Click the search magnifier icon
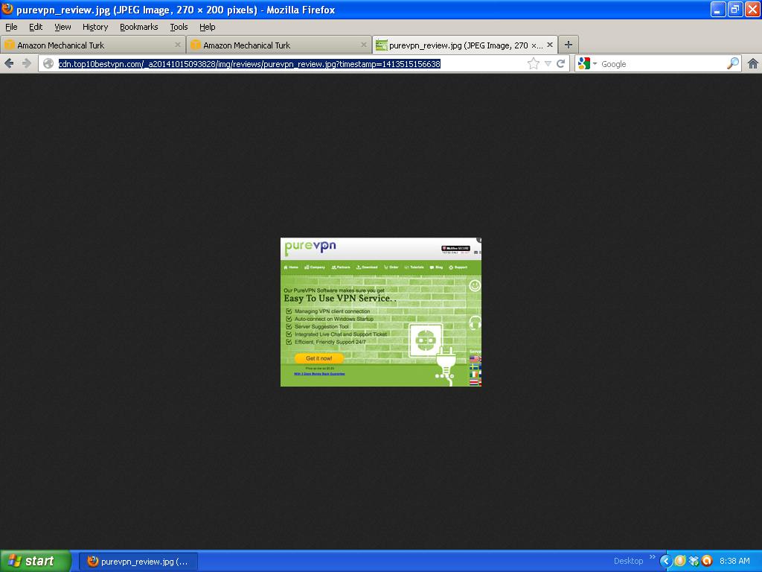Viewport: 762px width, 572px height. (x=732, y=63)
